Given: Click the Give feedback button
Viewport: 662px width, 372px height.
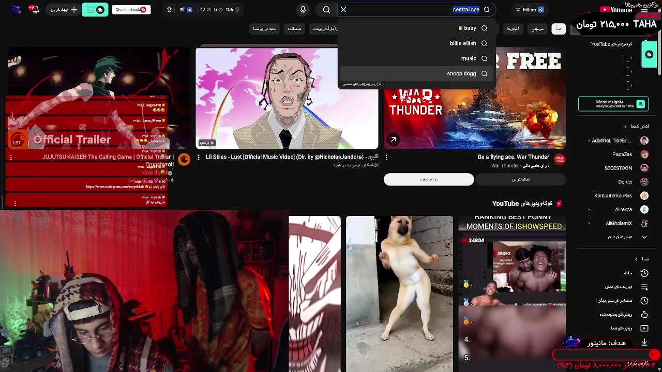Looking at the screenshot, I should click(x=131, y=9).
